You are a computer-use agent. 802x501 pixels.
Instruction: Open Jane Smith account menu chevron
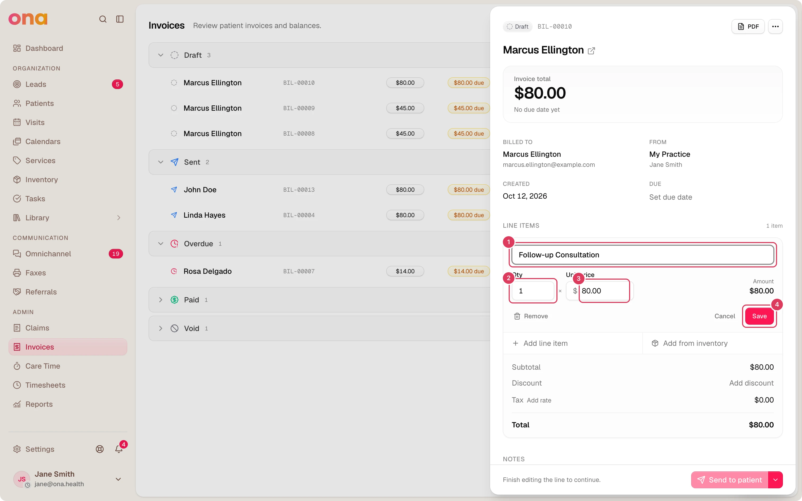pos(118,479)
